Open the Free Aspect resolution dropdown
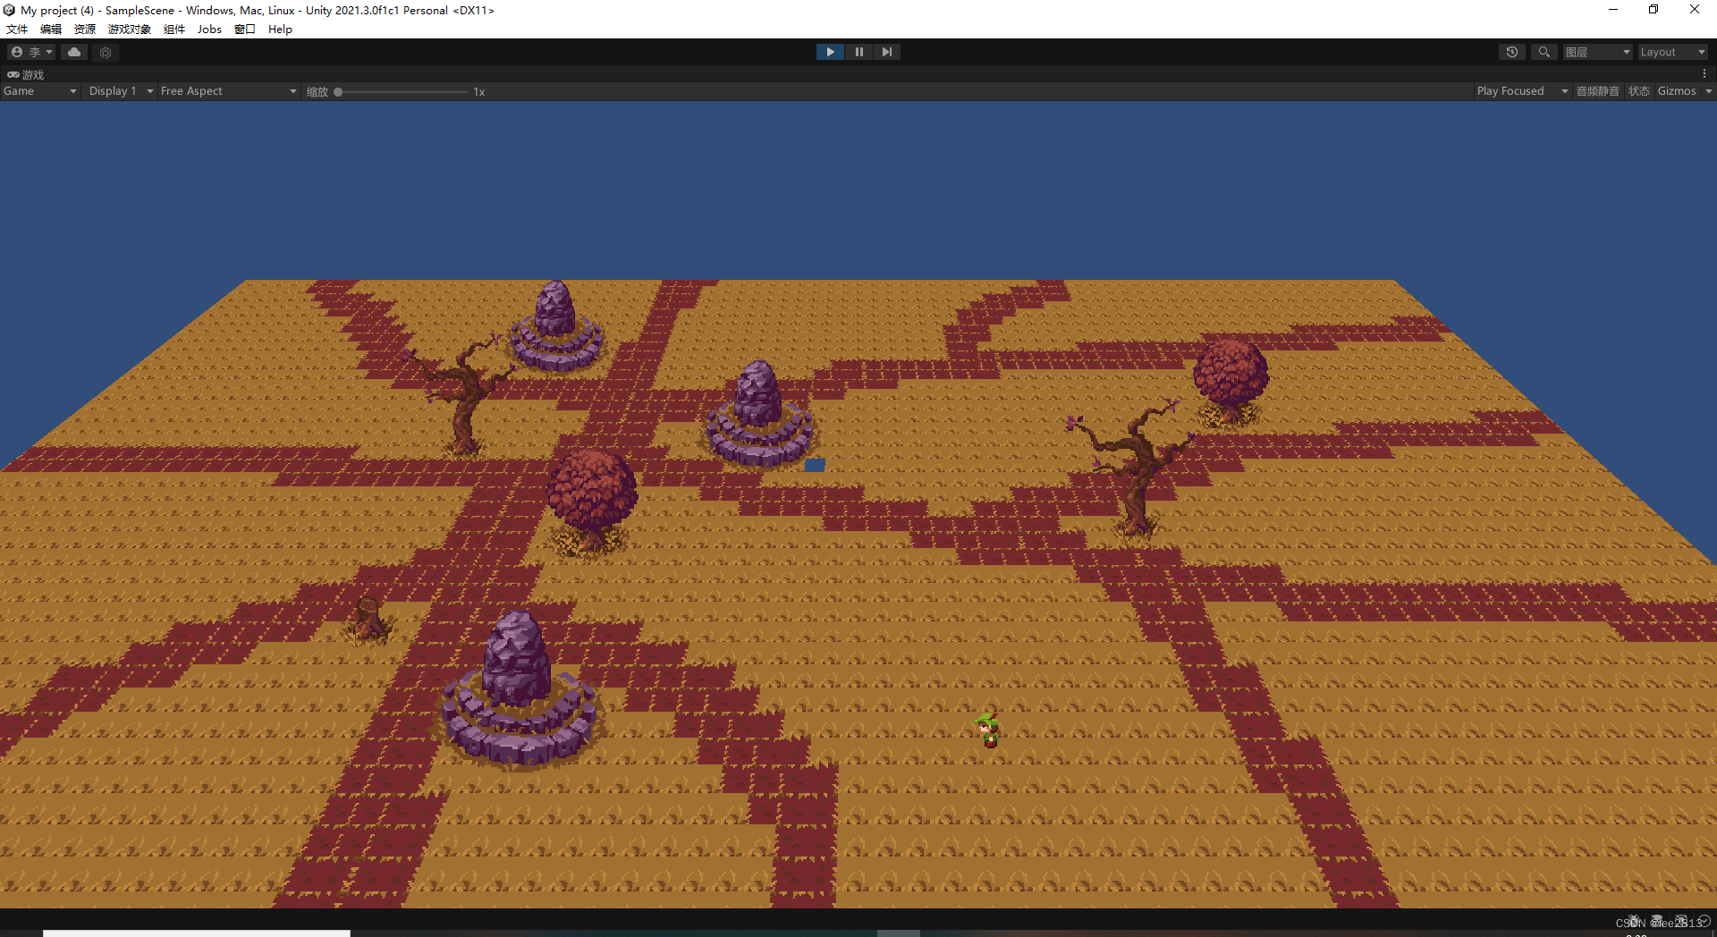 click(x=228, y=91)
